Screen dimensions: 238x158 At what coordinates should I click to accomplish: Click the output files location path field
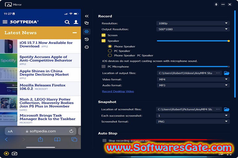(186, 73)
